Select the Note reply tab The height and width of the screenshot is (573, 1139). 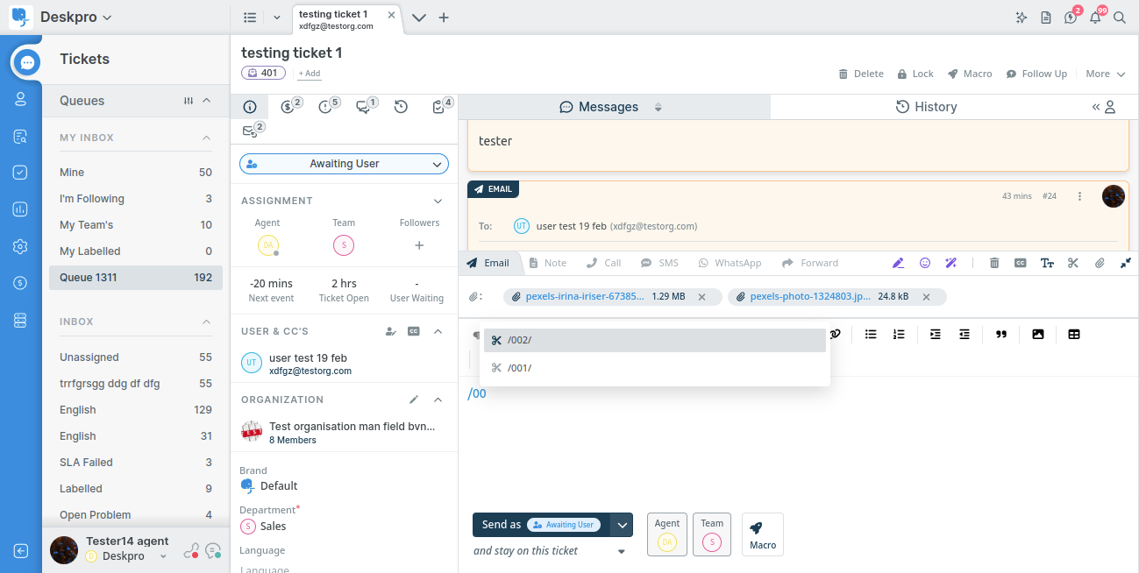click(546, 263)
